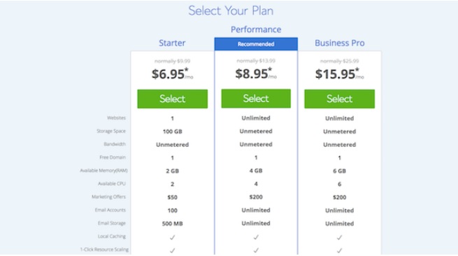This screenshot has width=458, height=256.
Task: Click the Local Caching checkmark under Business Pro
Action: coord(339,237)
